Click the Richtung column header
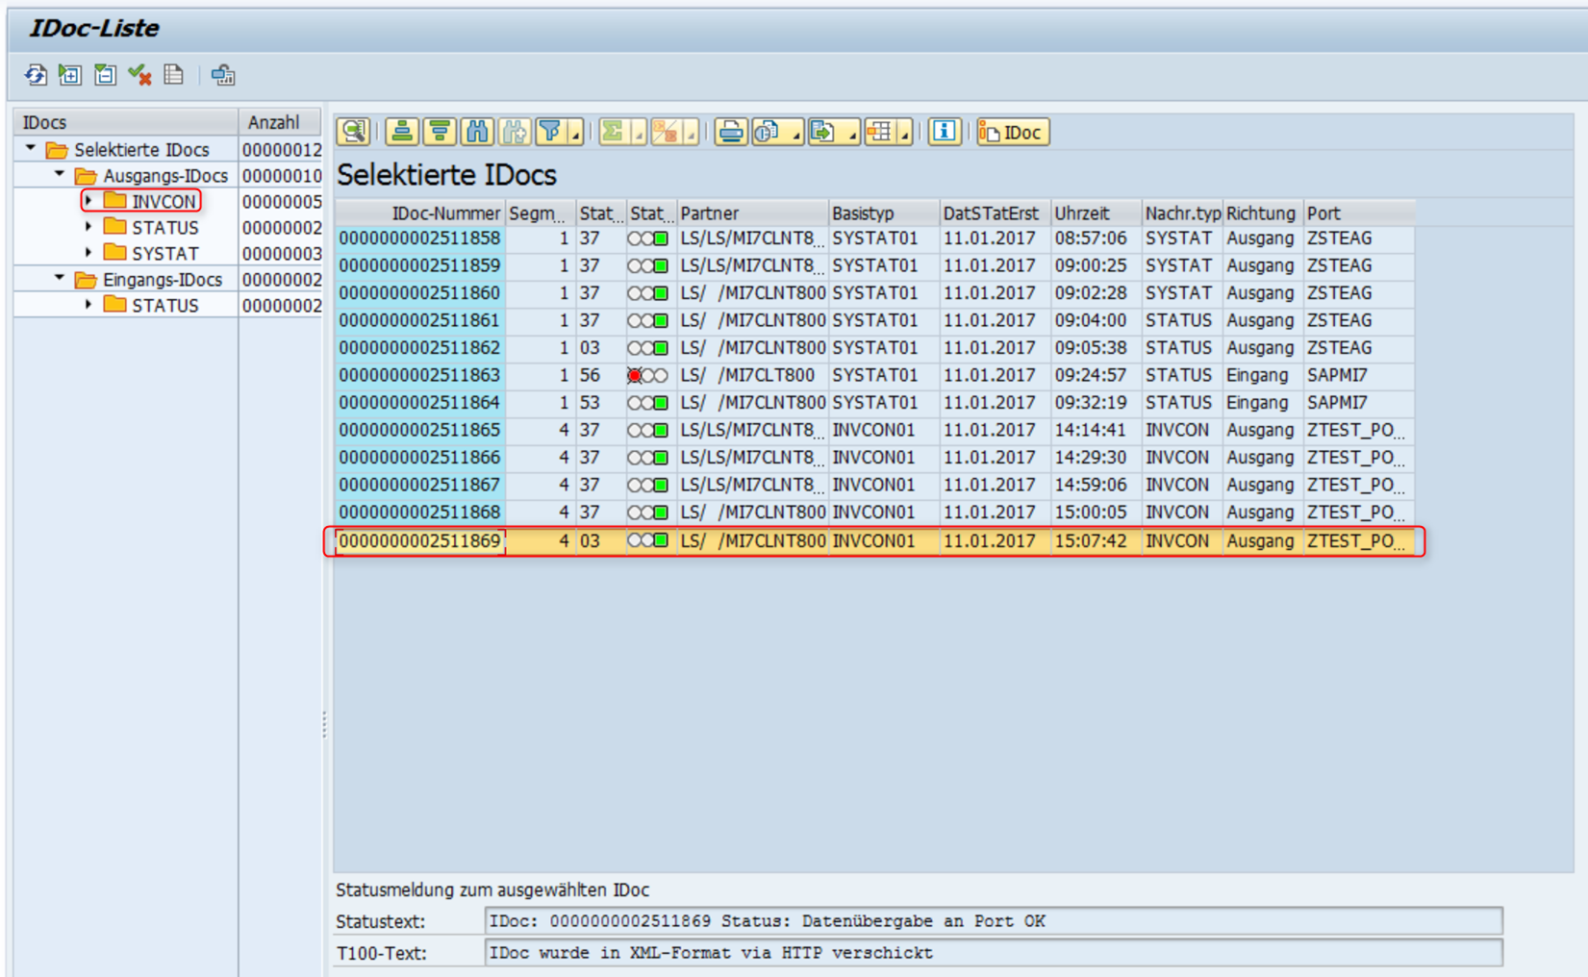The image size is (1588, 977). pyautogui.click(x=1263, y=213)
